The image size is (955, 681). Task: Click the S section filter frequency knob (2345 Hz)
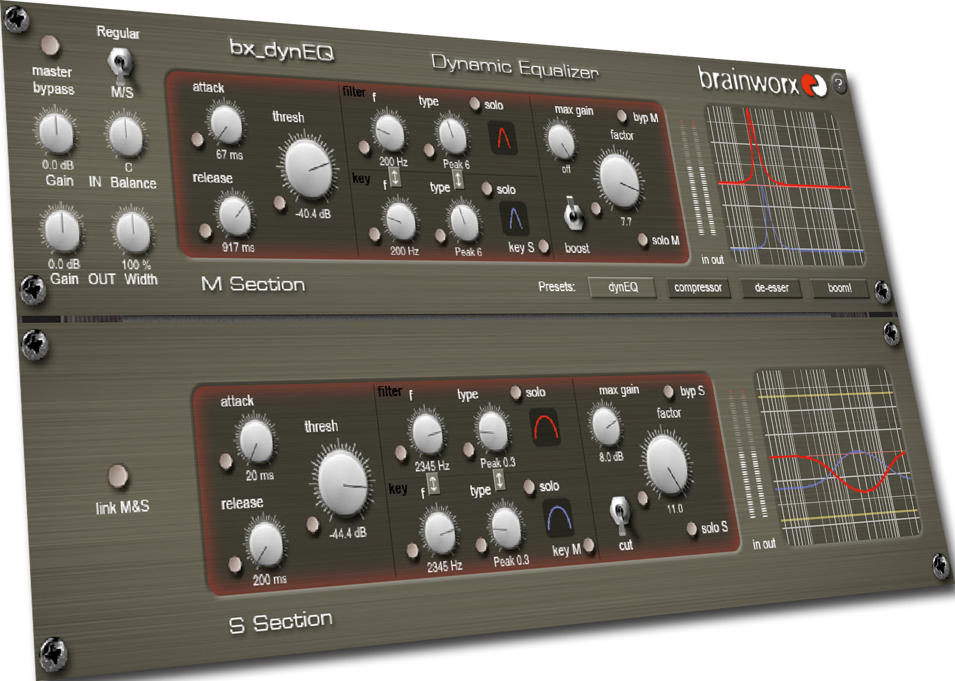coord(427,433)
